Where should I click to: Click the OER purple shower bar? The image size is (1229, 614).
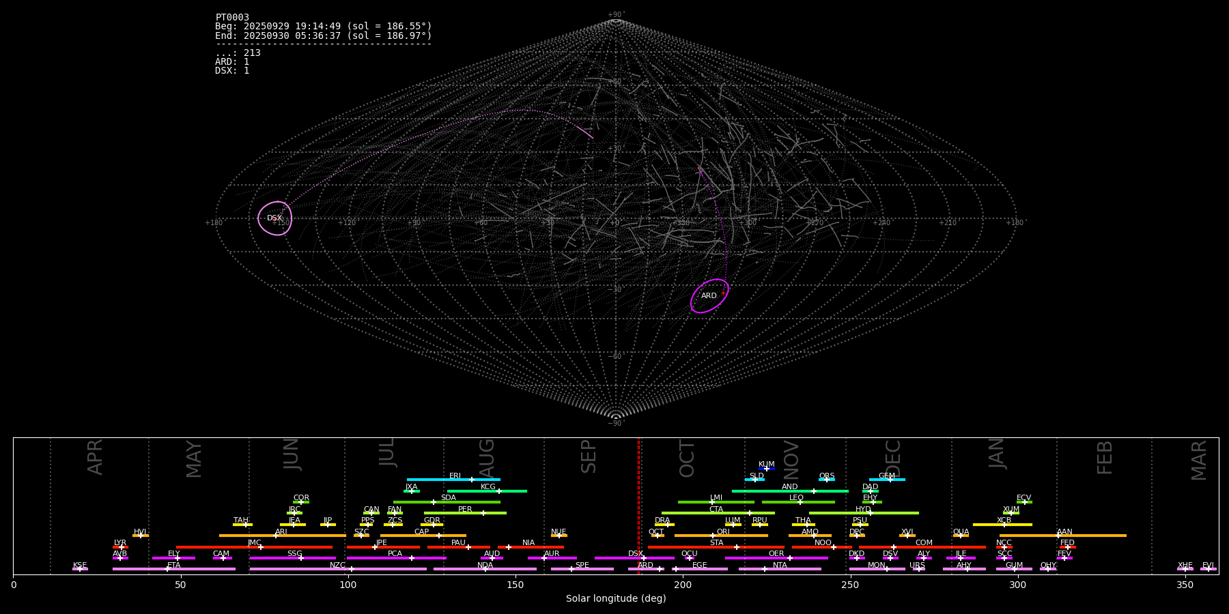pos(776,558)
